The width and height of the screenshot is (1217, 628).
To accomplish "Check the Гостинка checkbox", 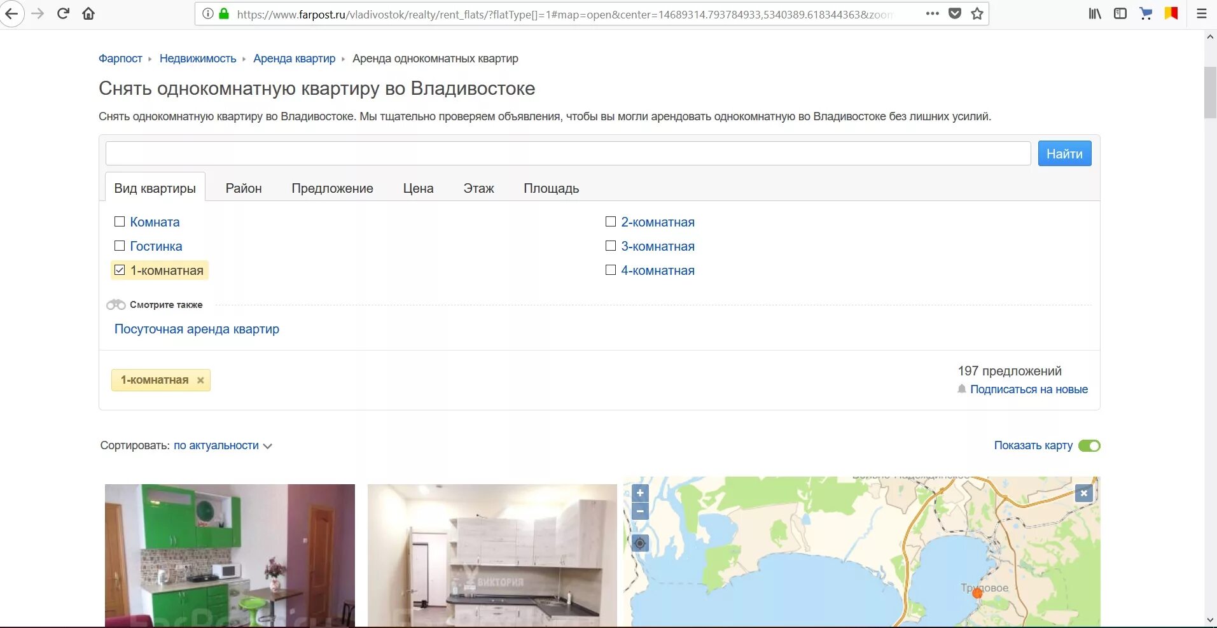I will point(120,246).
